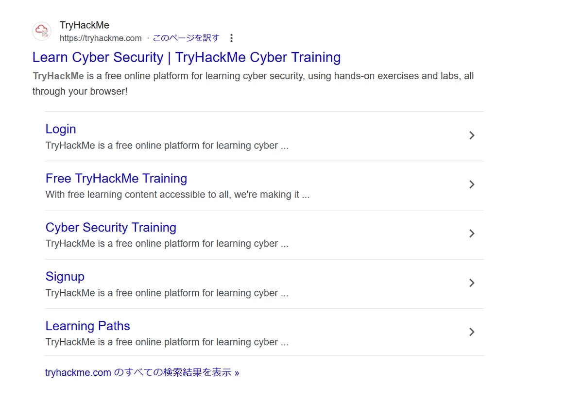Click the snippet under Signup
The height and width of the screenshot is (401, 583).
coord(167,293)
